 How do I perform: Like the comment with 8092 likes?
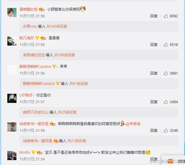click(166, 16)
